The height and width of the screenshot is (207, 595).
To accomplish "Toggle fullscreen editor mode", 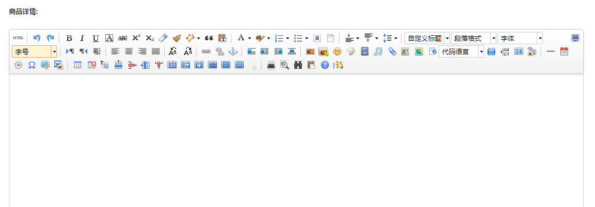I will (575, 38).
